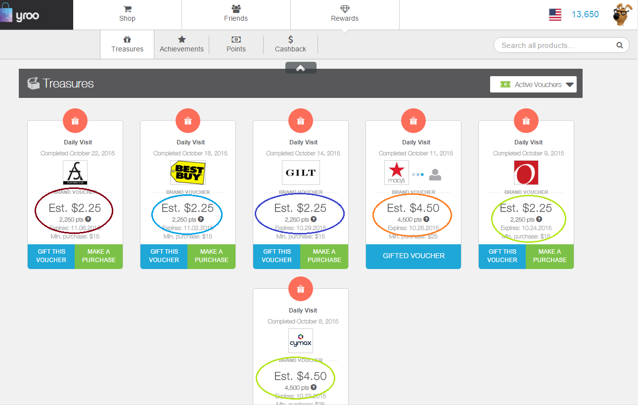Click the Est. $2.25 value on Best Buy card
This screenshot has height=405, width=638.
(187, 208)
